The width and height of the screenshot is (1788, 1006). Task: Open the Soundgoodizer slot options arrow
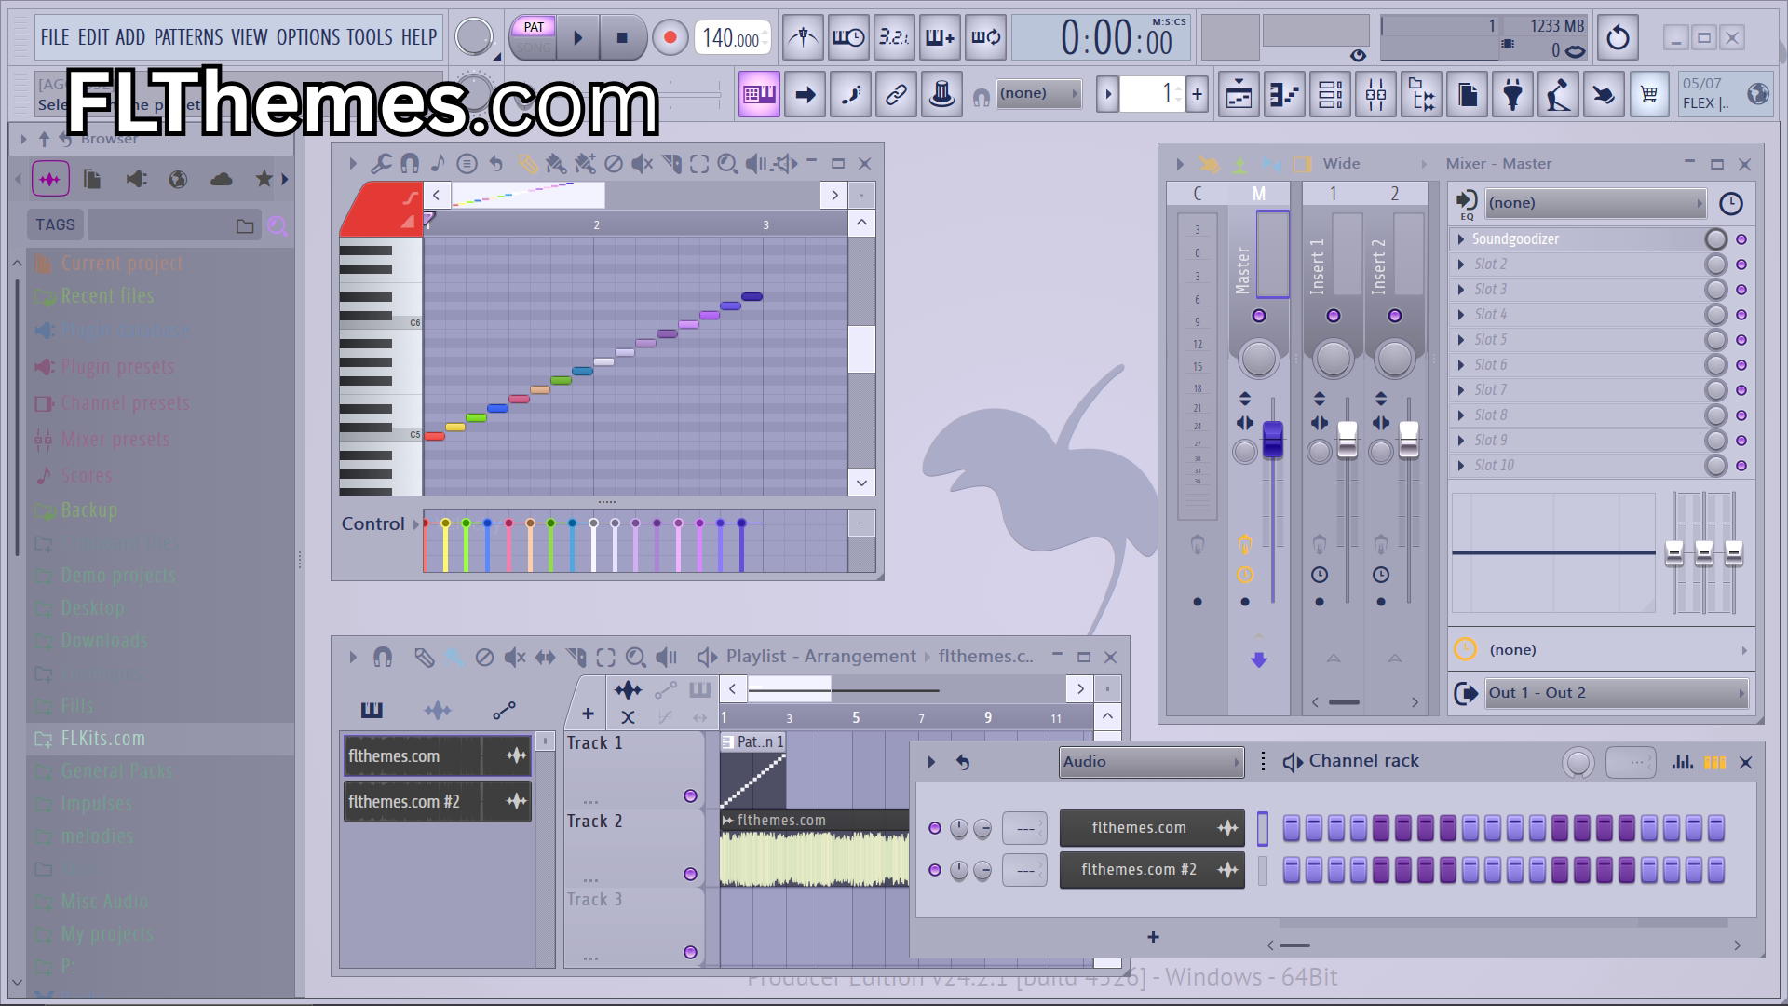pyautogui.click(x=1461, y=239)
